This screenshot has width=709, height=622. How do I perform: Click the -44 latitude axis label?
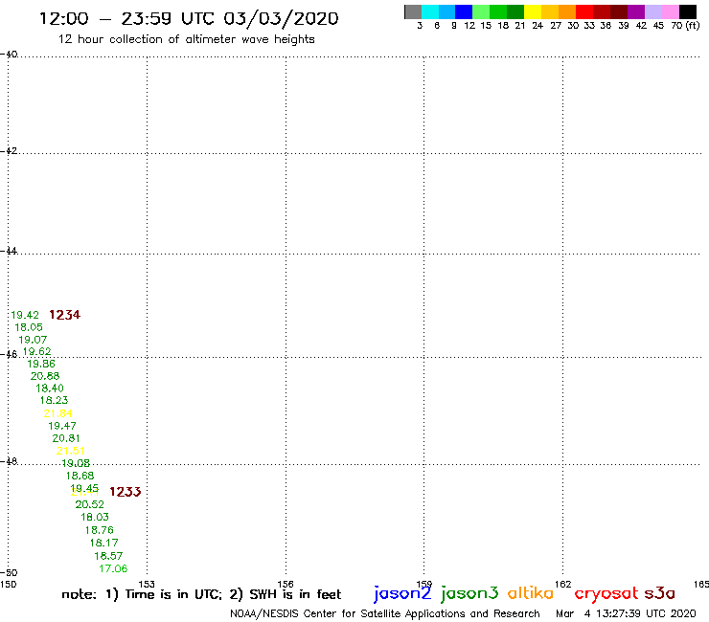9,251
